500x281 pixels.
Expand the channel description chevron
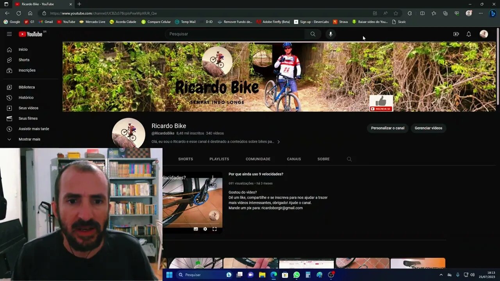[279, 142]
